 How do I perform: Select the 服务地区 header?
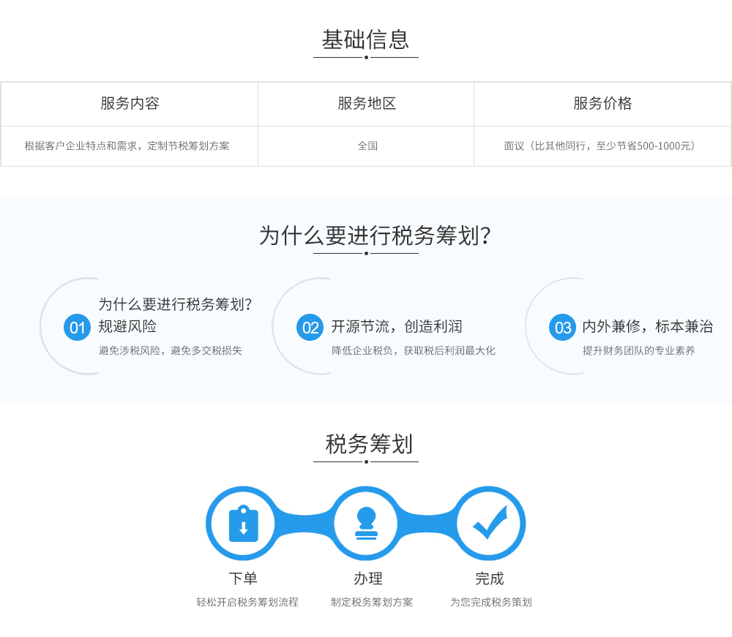click(366, 104)
